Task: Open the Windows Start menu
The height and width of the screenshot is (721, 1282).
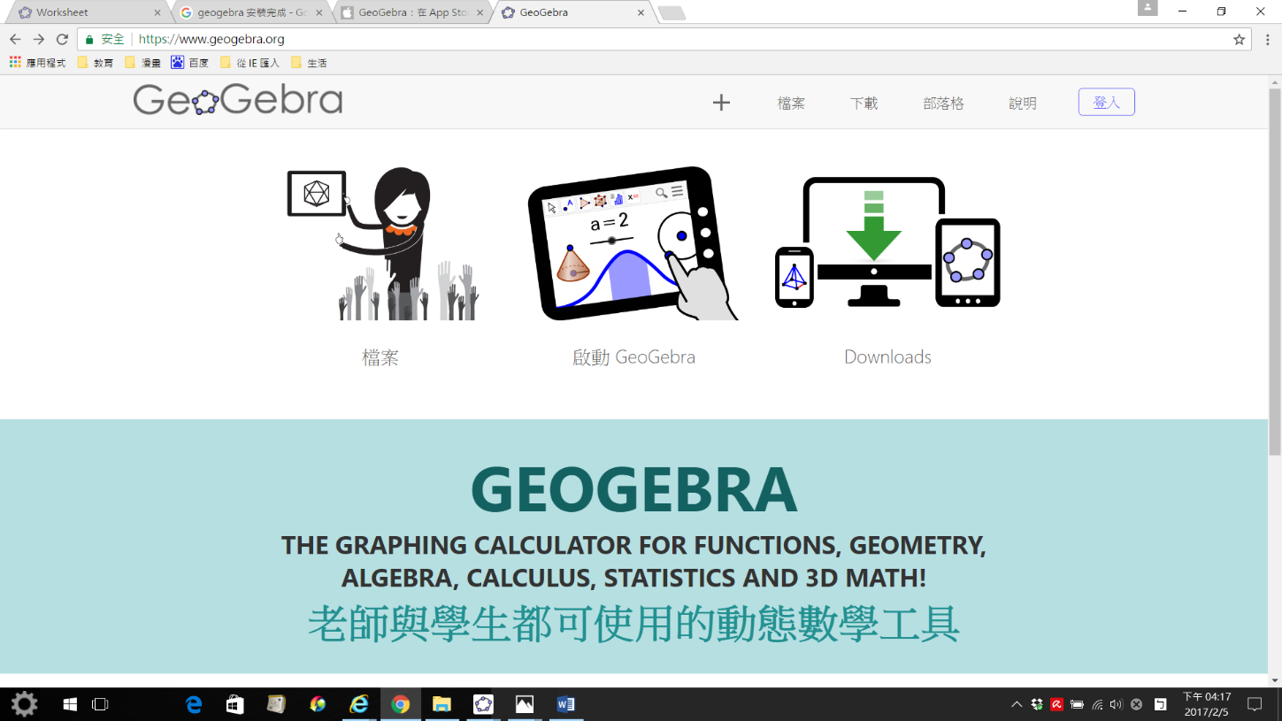Action: [x=70, y=704]
